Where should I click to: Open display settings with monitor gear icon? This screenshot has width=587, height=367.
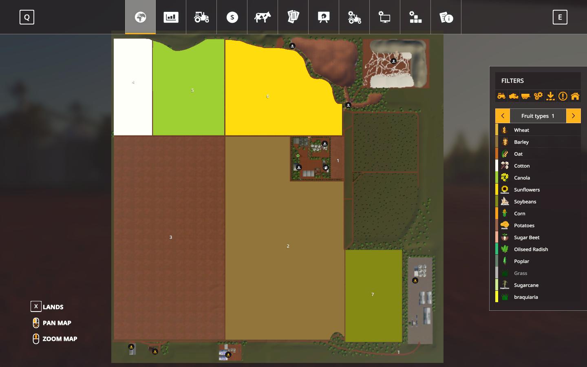point(385,17)
